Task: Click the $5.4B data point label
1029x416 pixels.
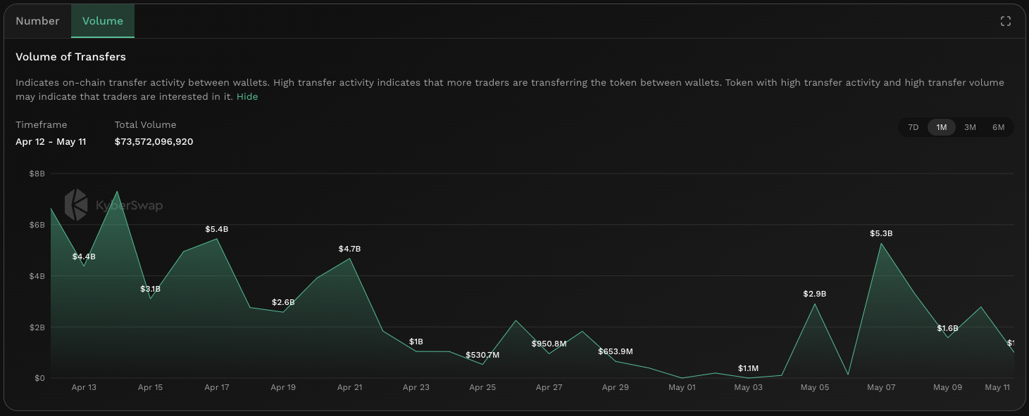Action: [217, 230]
